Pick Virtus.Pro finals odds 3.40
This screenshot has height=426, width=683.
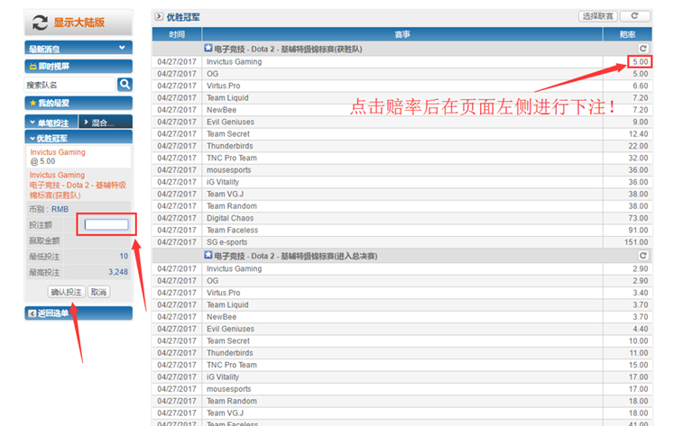tap(641, 293)
